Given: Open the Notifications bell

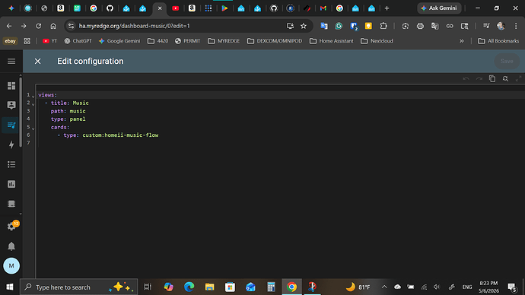Looking at the screenshot, I should click(11, 246).
